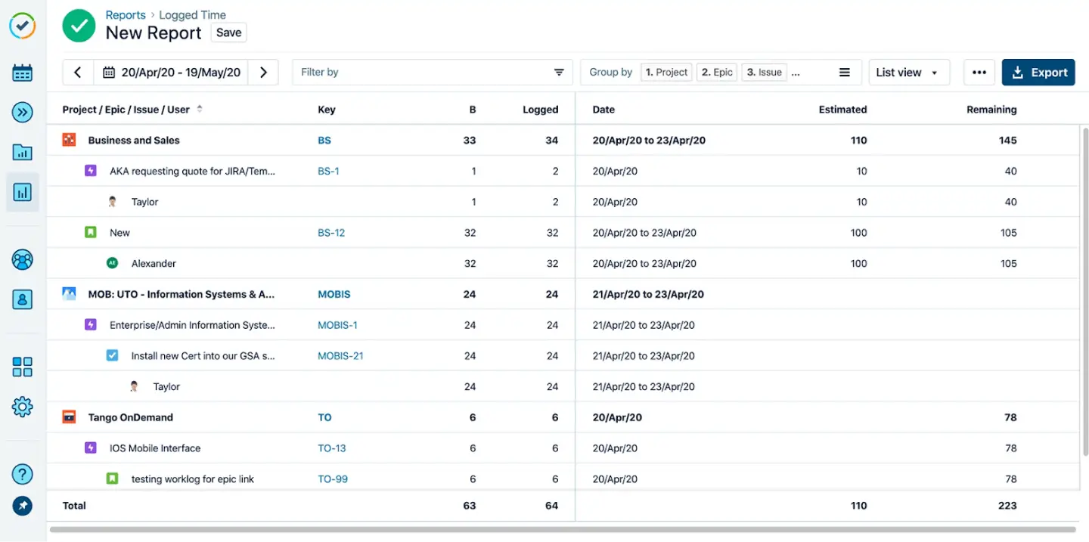Click the Export button
Viewport: 1089px width, 542px height.
[x=1038, y=72]
